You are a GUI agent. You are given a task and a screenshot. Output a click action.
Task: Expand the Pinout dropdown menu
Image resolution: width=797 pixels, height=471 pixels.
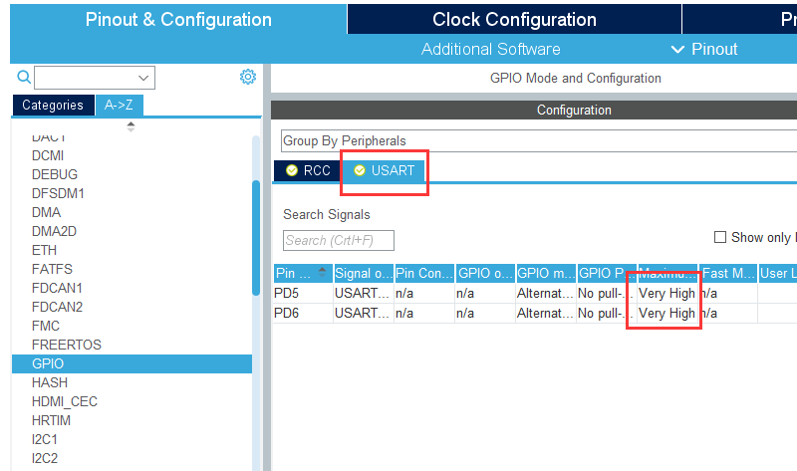click(704, 49)
